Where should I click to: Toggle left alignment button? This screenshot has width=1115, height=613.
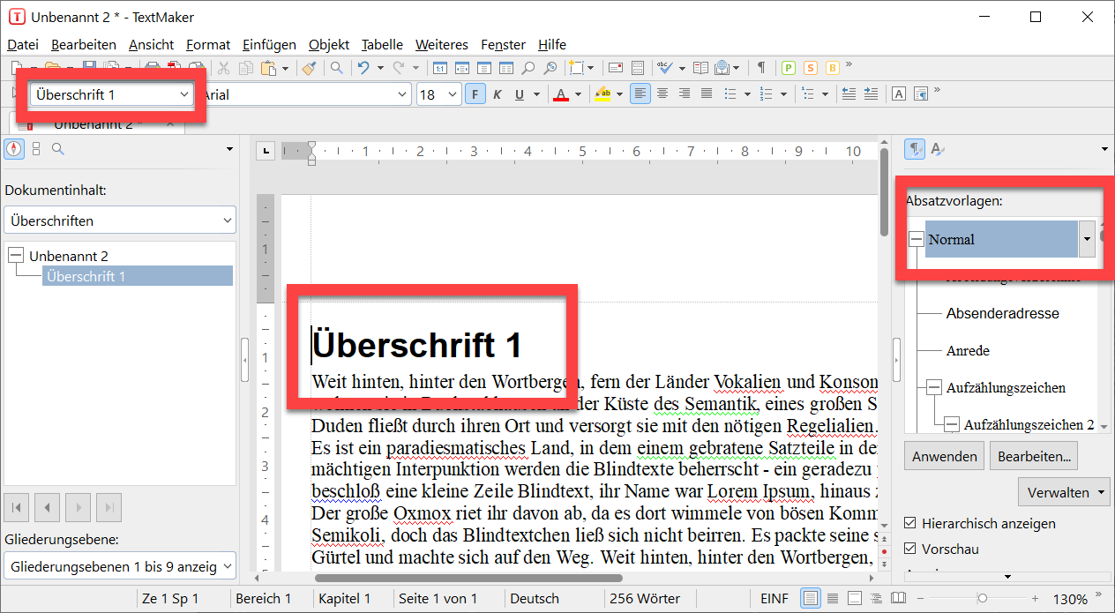click(640, 93)
